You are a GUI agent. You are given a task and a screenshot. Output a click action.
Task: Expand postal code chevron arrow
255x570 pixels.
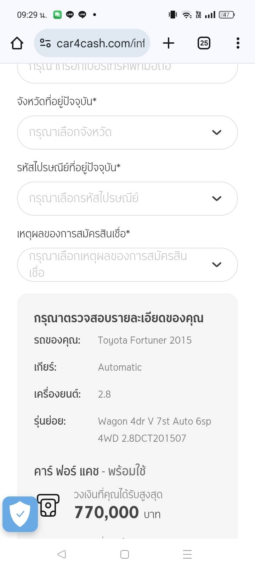point(216,199)
